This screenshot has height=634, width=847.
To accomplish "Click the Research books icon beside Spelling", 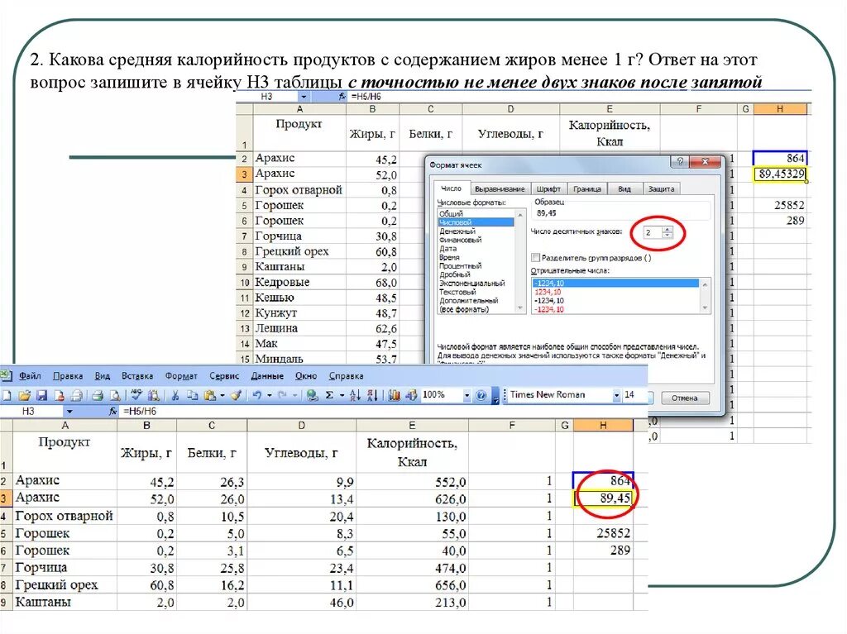I will (x=154, y=395).
